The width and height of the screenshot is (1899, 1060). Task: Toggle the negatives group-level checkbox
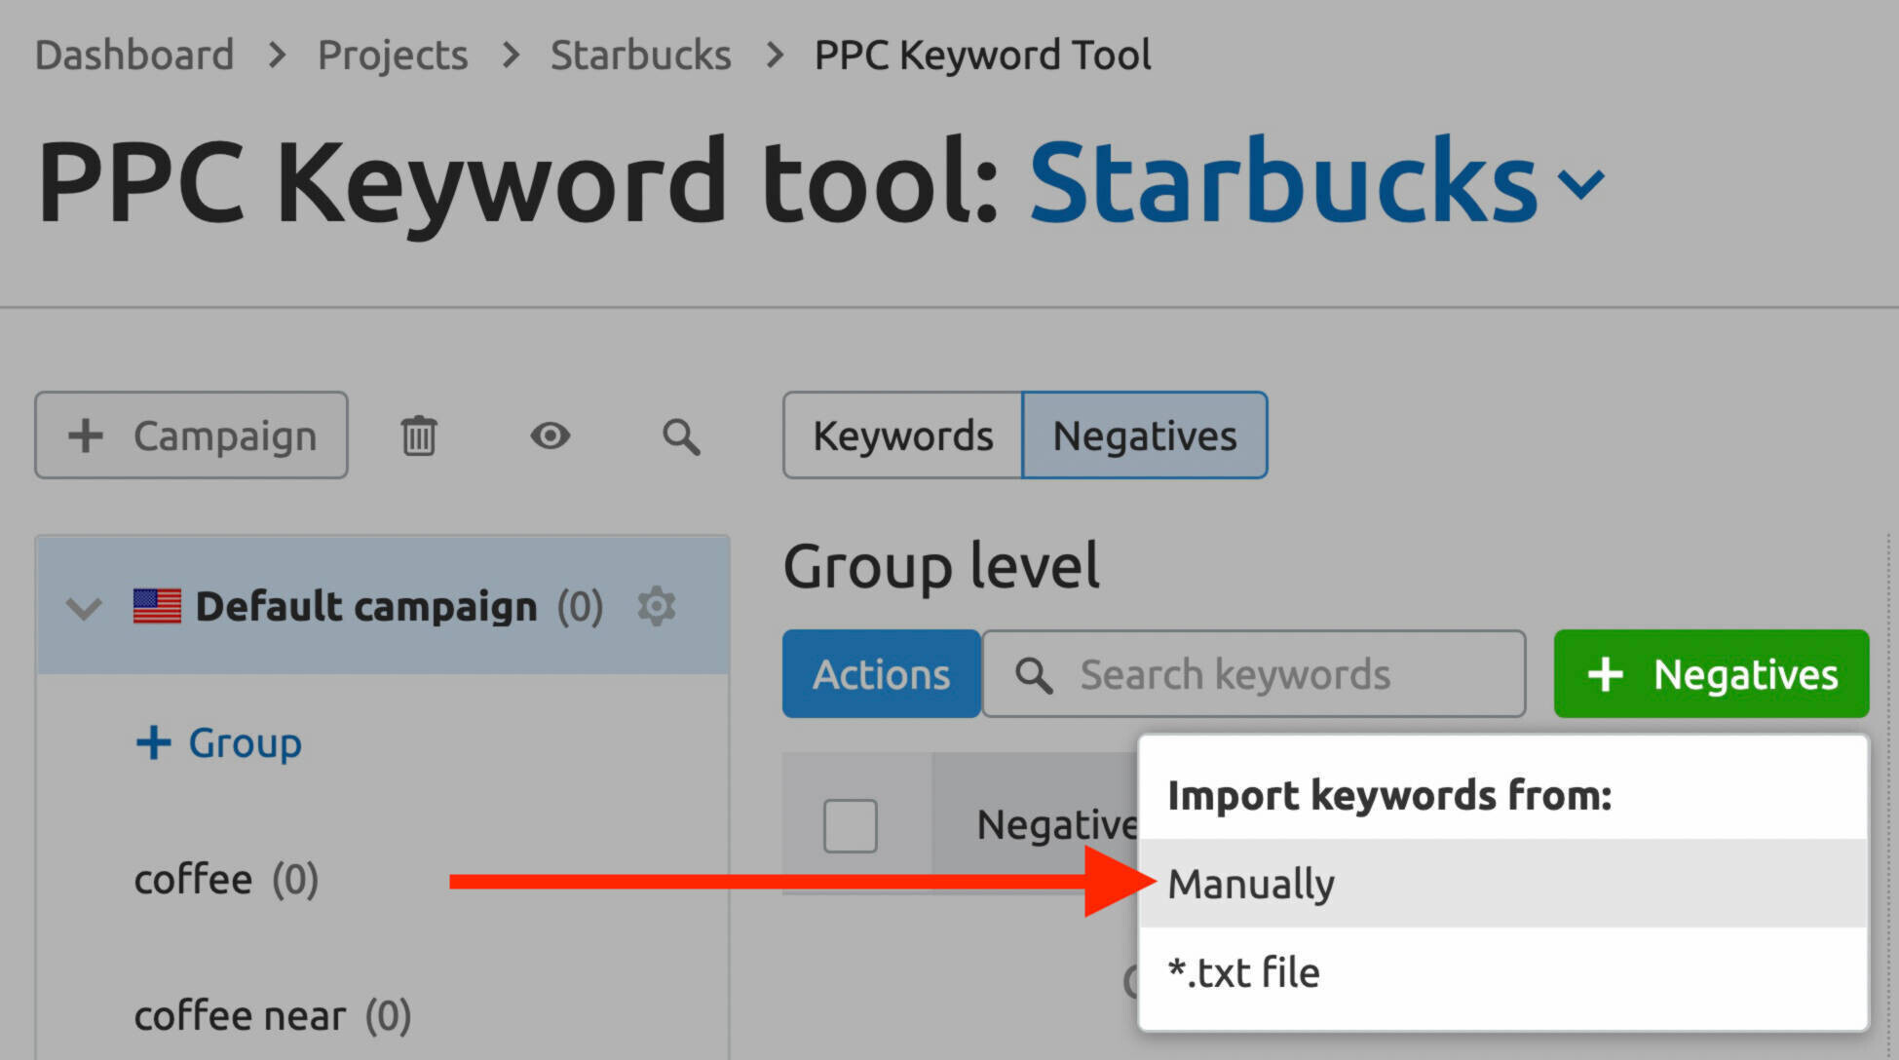tap(851, 822)
